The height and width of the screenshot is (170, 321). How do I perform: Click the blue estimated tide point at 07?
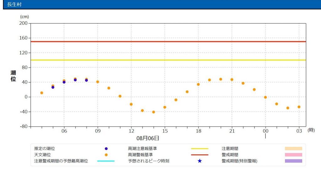[x=75, y=80]
